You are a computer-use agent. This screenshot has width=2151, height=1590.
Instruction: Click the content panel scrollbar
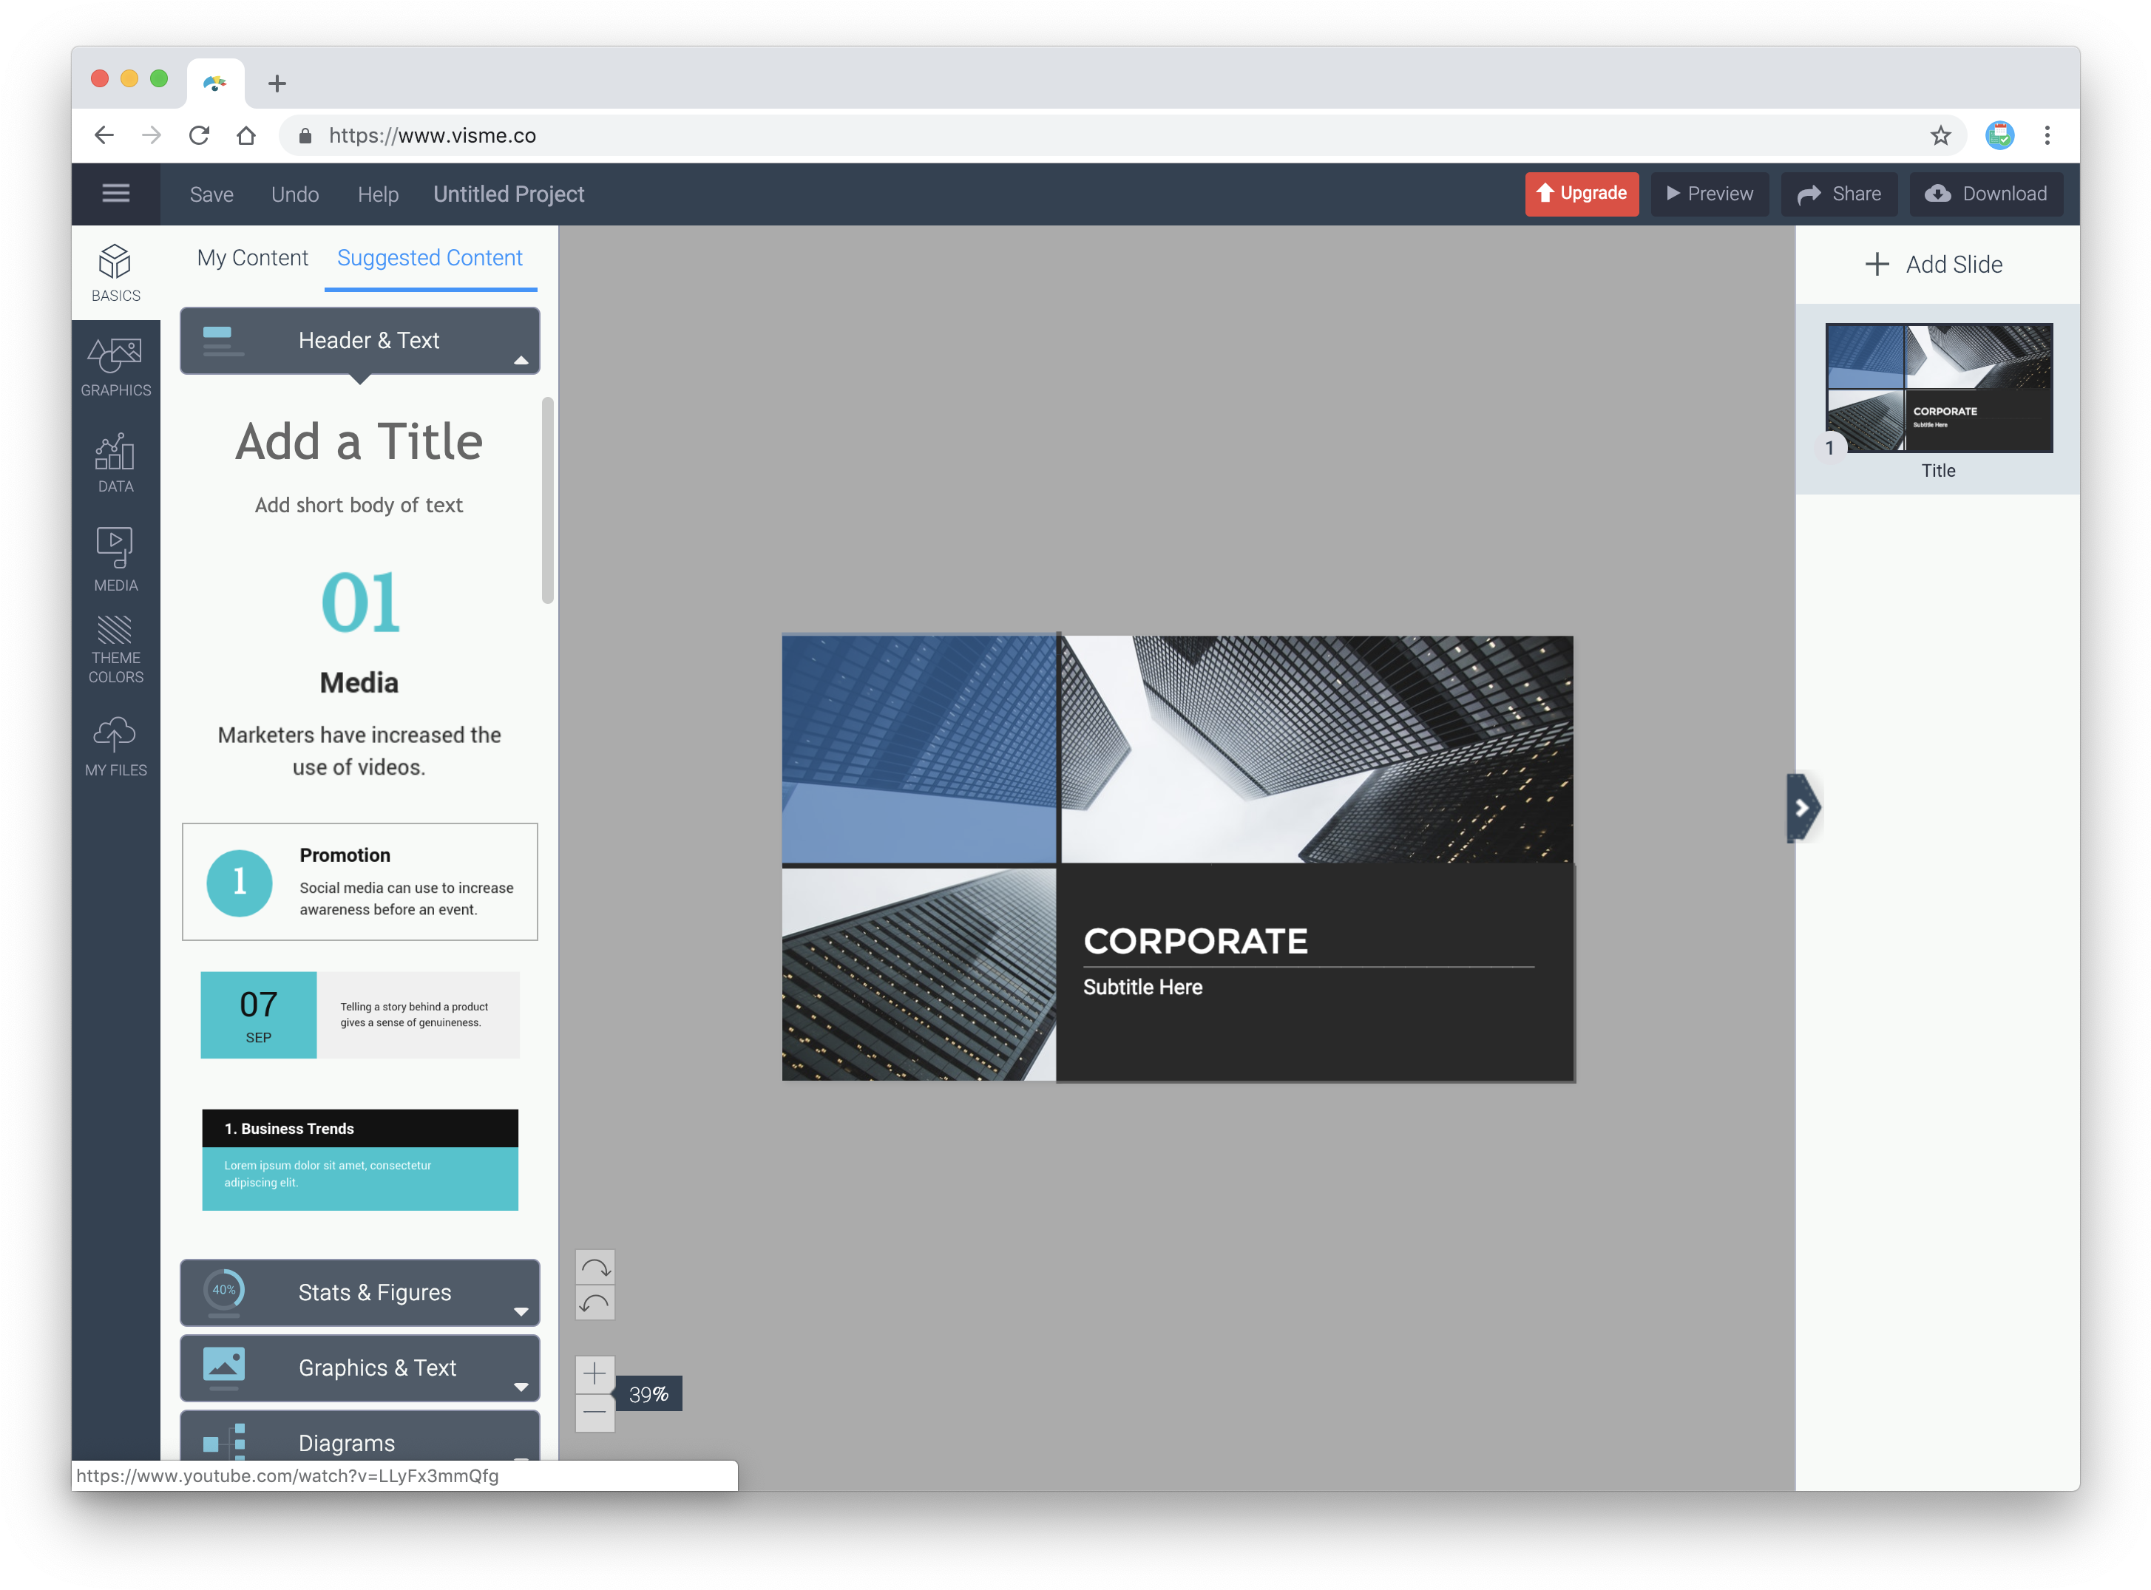pos(548,500)
